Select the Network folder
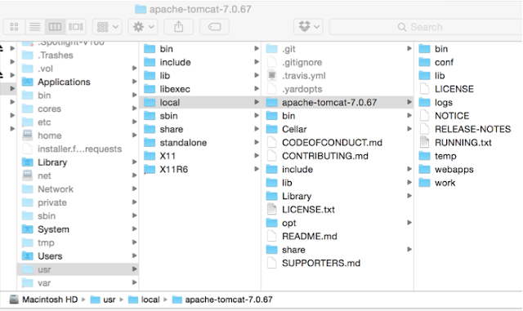 click(56, 189)
